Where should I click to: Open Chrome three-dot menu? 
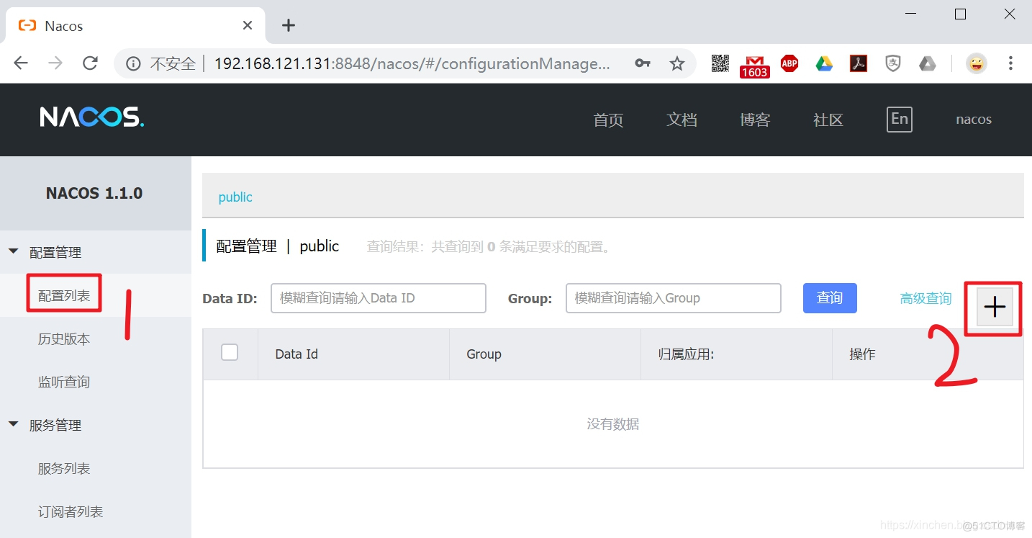click(1010, 63)
